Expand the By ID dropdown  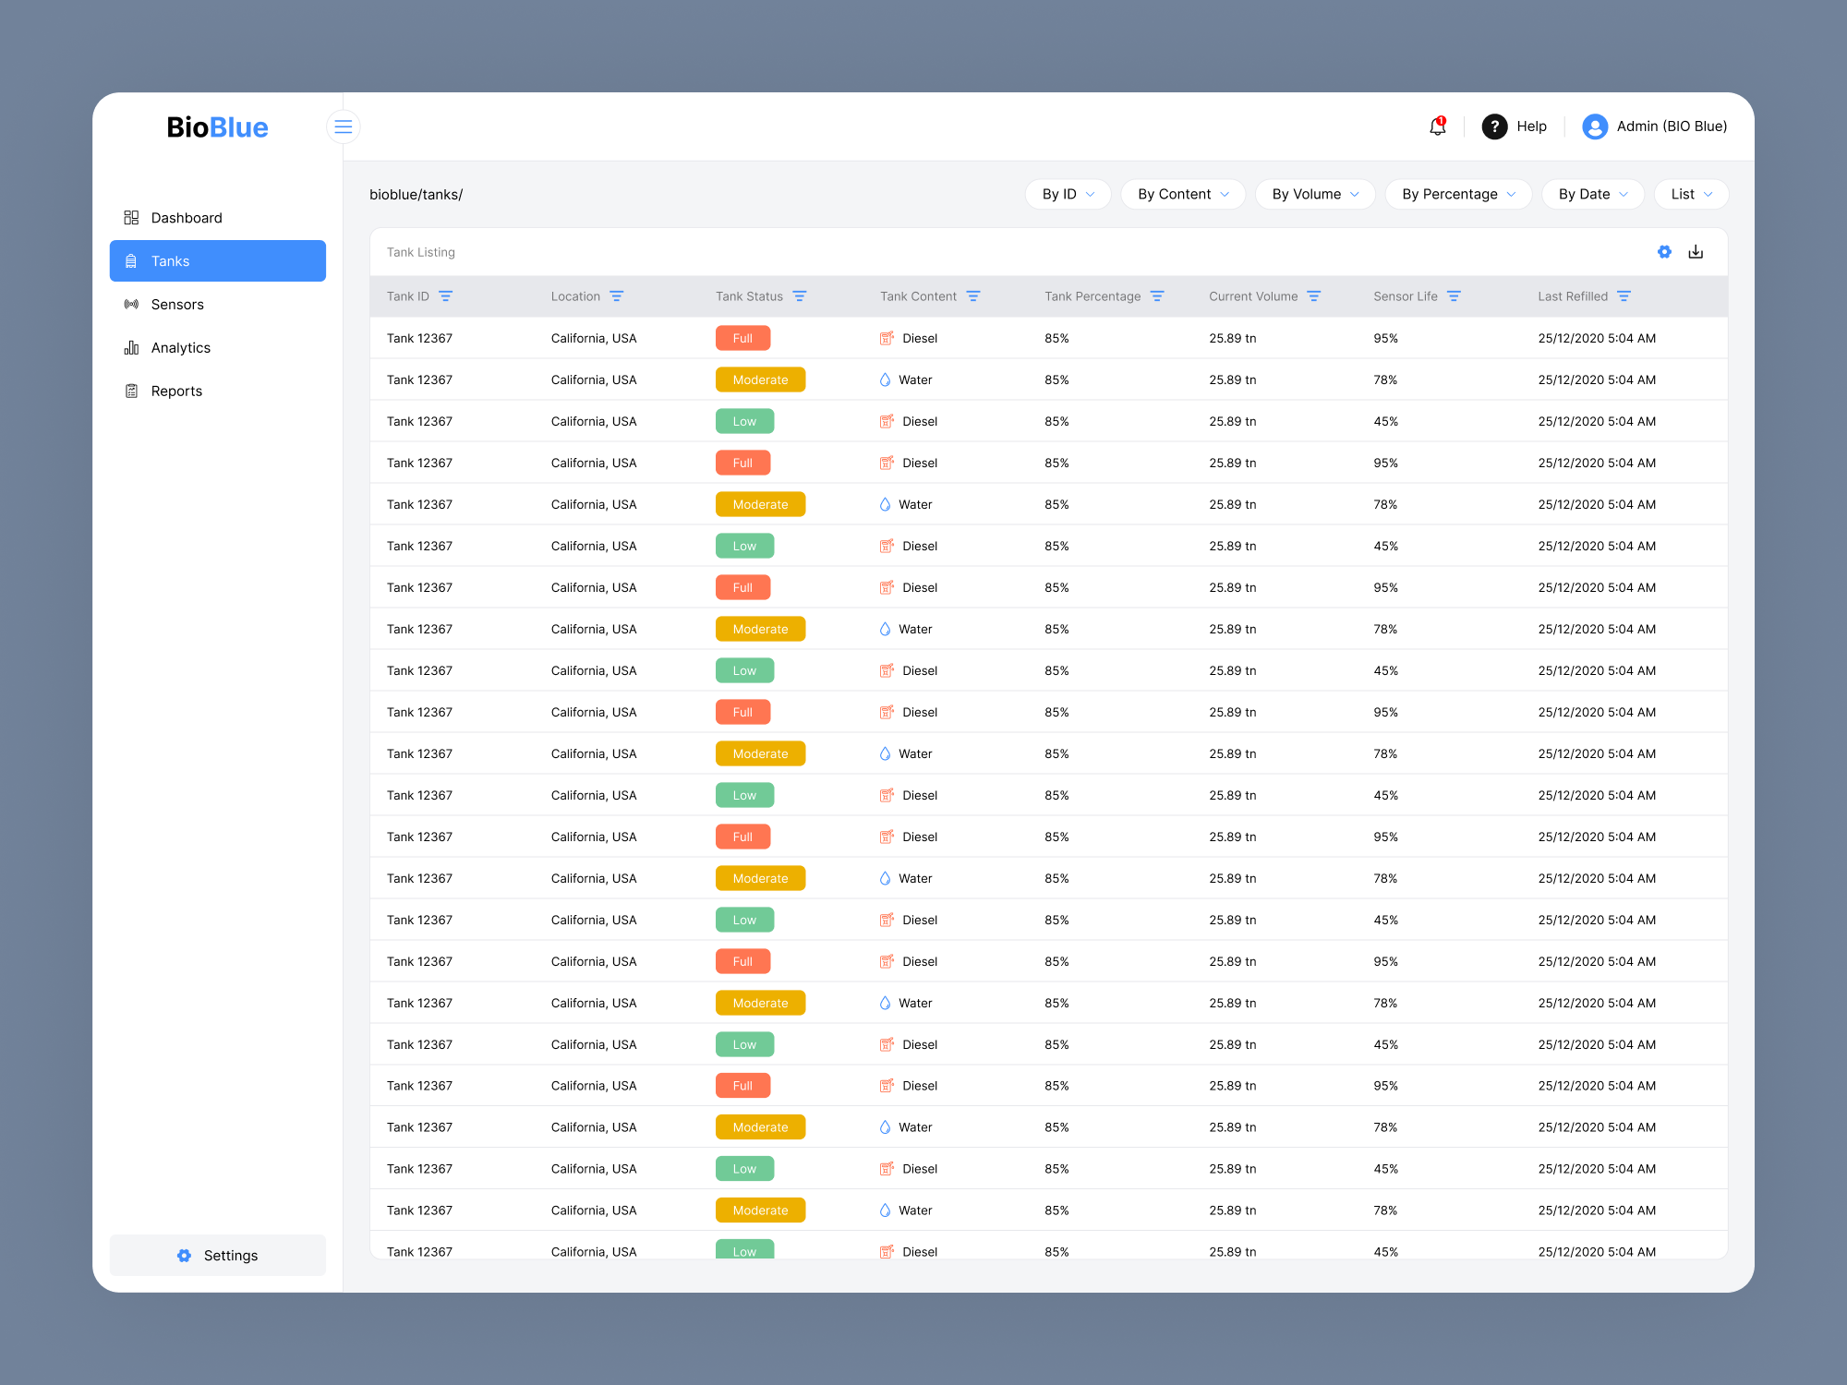pos(1068,194)
